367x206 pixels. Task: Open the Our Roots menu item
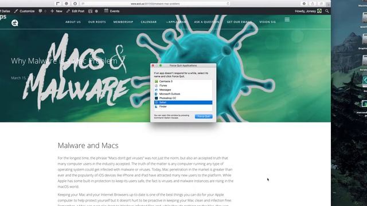click(x=97, y=22)
